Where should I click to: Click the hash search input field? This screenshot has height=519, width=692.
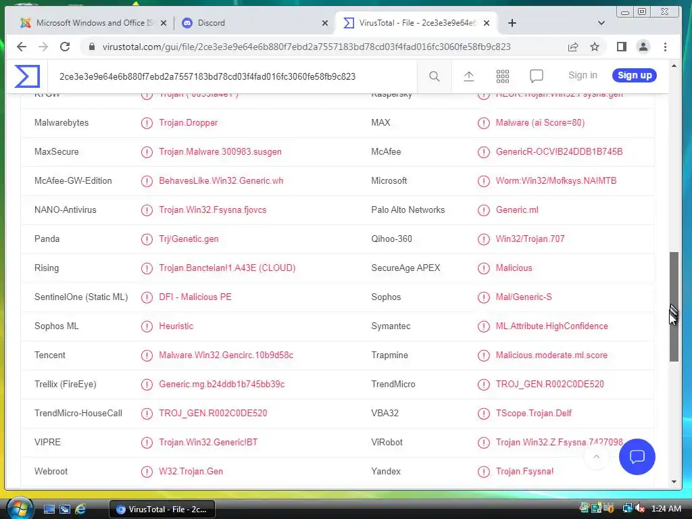(x=234, y=76)
